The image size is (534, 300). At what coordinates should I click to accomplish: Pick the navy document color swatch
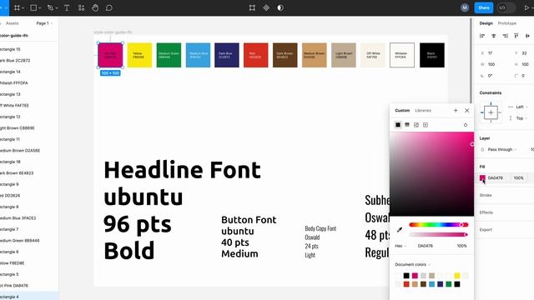click(x=440, y=284)
